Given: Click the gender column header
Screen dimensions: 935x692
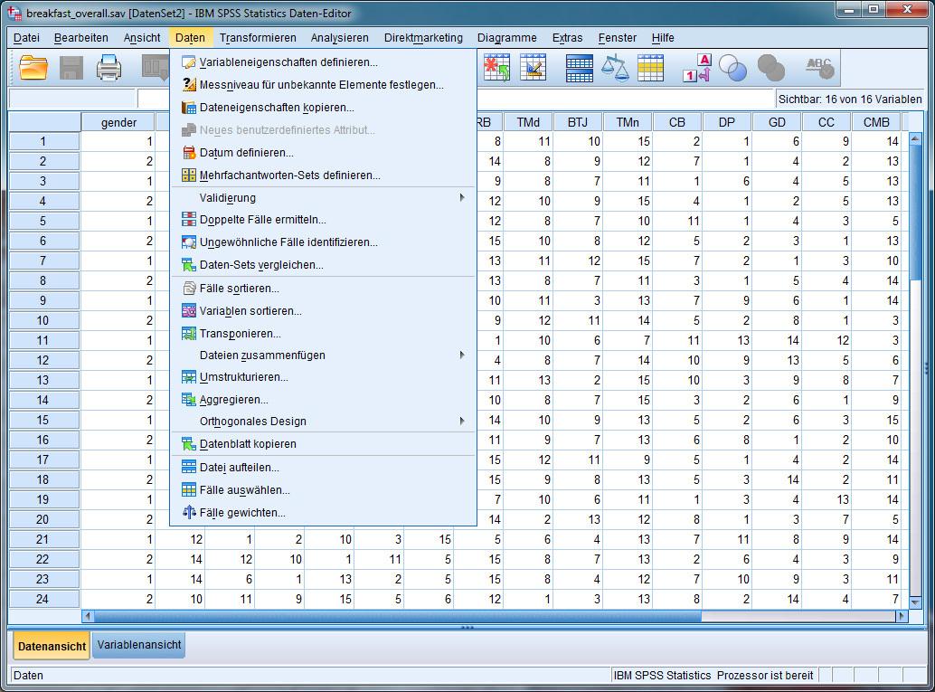Looking at the screenshot, I should 118,122.
